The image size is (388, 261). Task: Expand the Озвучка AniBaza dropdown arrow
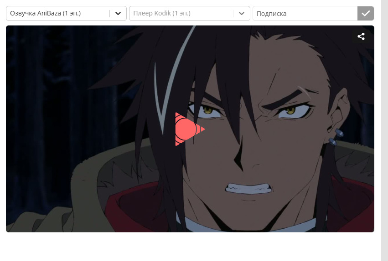point(118,14)
